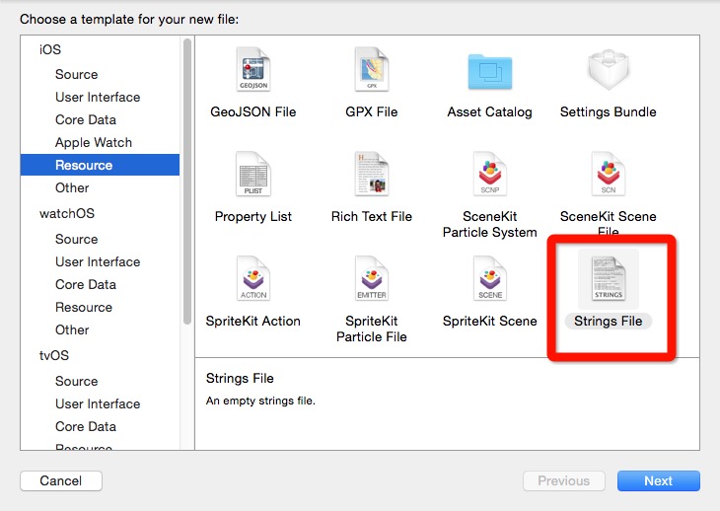The image size is (720, 511).
Task: Open Core Data under tvOS
Action: [86, 426]
